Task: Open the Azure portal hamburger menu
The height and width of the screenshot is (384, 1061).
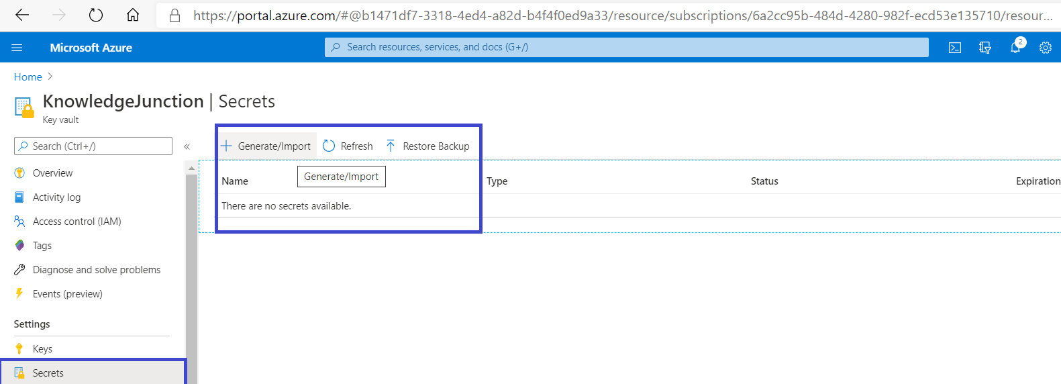Action: pyautogui.click(x=17, y=48)
